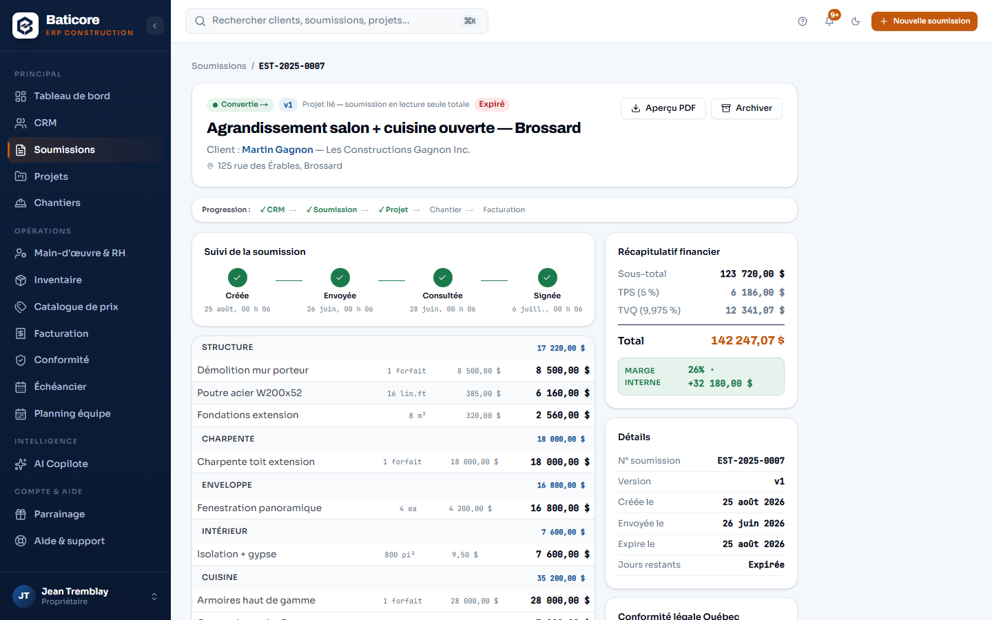This screenshot has height=620, width=992.
Task: Click the Parrainage gift icon
Action: click(21, 514)
